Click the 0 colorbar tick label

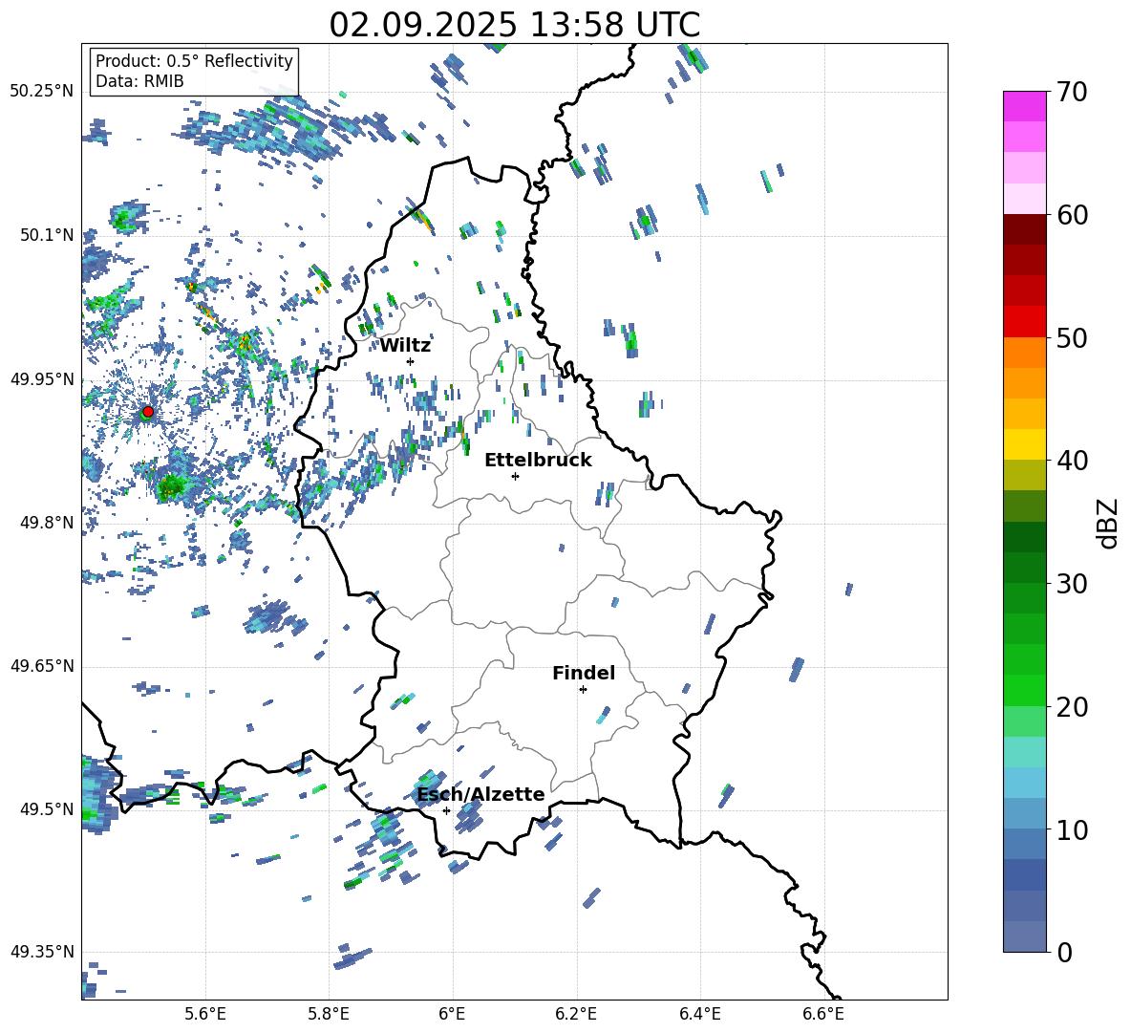click(1064, 952)
